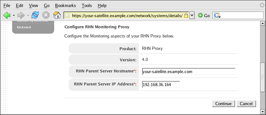Click into the web search box
This screenshot has height=115, width=266.
242,15
